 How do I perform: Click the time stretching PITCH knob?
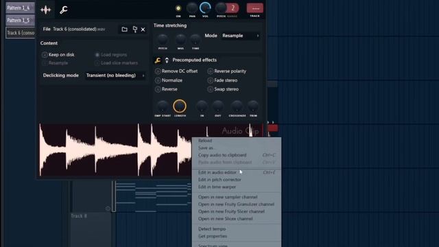(x=163, y=40)
